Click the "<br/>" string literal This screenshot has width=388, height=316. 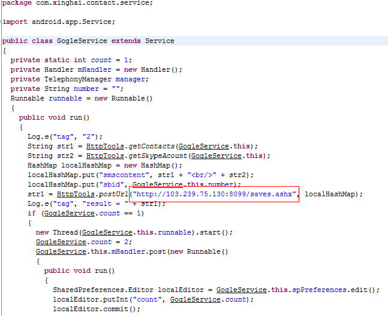[x=201, y=175]
